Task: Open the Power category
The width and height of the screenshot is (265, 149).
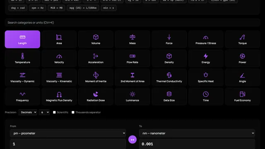Action: tap(242, 58)
